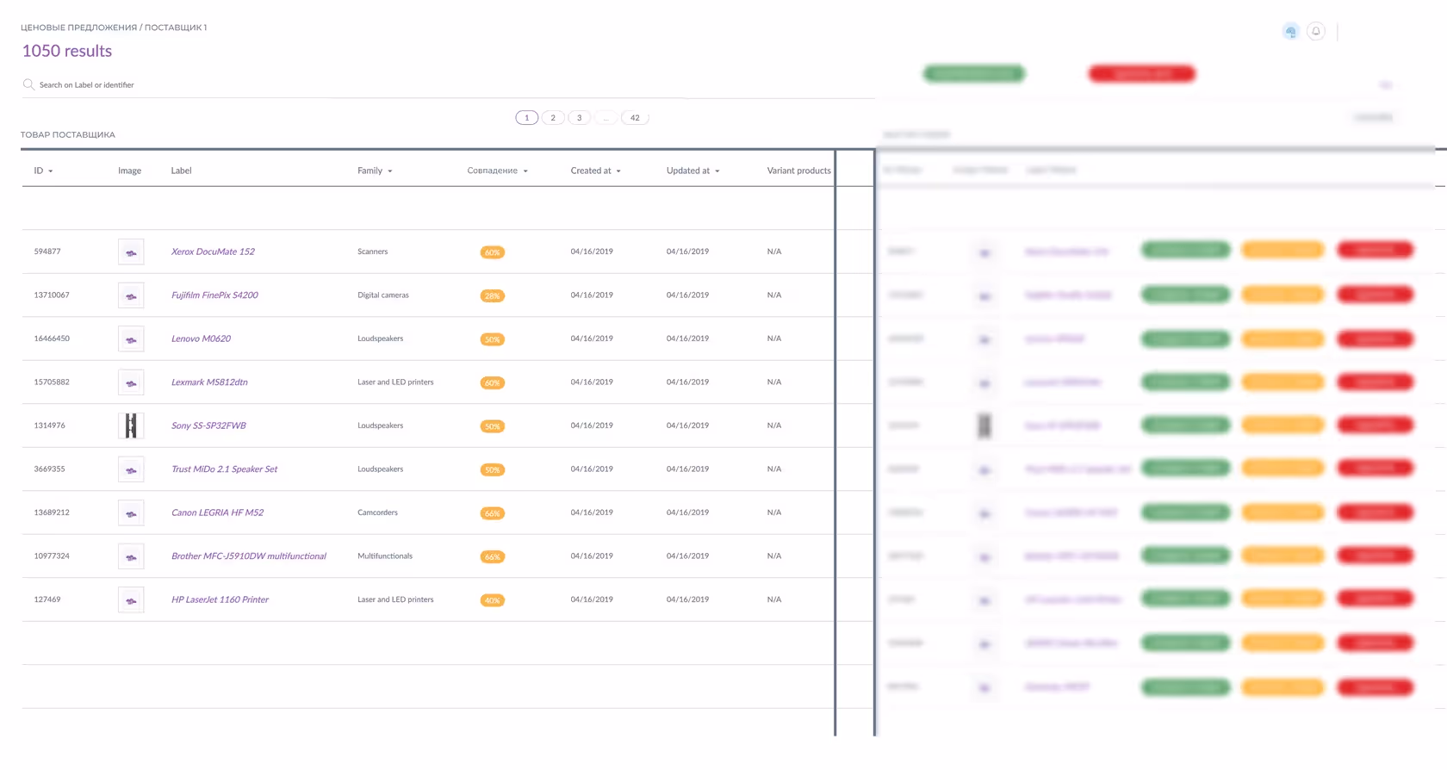The height and width of the screenshot is (770, 1447).
Task: Click Image column header
Action: 129,171
